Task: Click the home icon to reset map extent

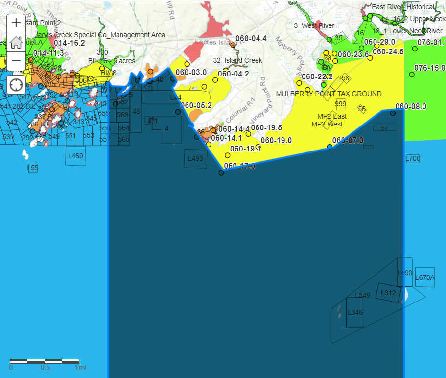Action: 16,42
